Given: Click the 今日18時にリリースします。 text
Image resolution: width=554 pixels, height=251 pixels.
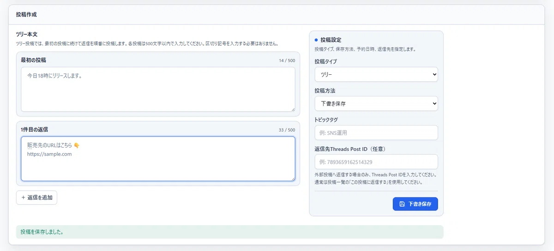Looking at the screenshot, I should click(54, 76).
